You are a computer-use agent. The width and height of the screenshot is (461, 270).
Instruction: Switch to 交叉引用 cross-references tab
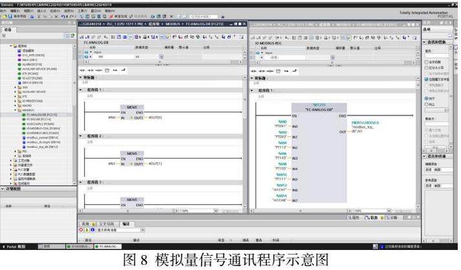tap(107, 224)
